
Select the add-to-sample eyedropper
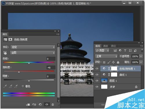pyautogui.click(x=10, y=86)
